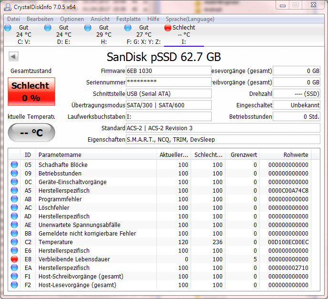
Task: Click the blue status orb for H:
Action: pos(88,28)
